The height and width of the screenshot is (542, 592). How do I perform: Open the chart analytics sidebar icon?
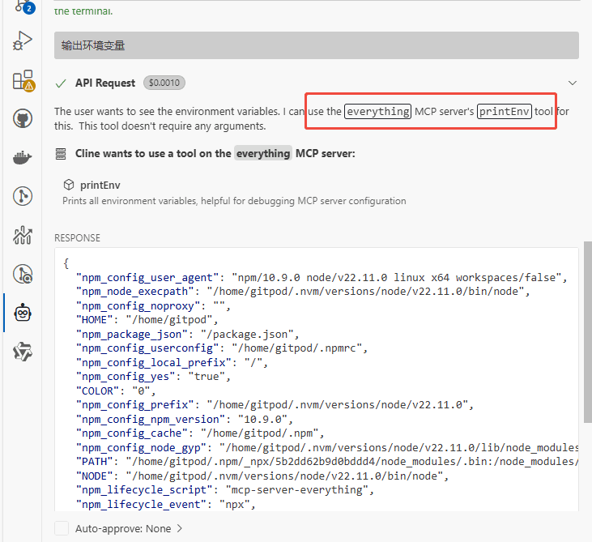pos(23,235)
